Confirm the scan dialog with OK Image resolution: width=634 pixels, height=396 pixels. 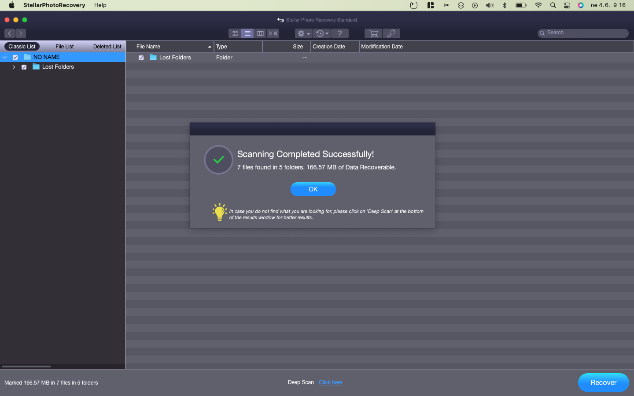pos(313,189)
